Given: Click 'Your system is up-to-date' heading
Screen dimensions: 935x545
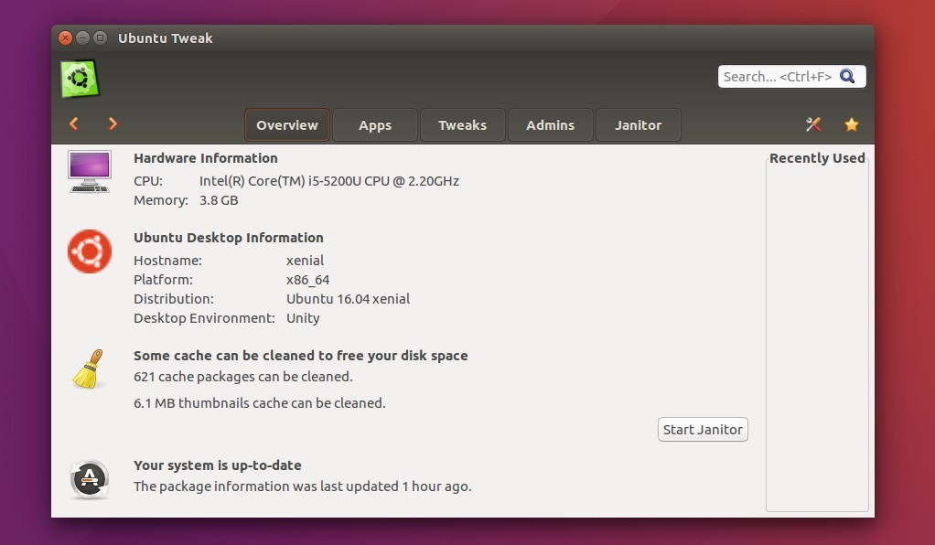Looking at the screenshot, I should point(218,465).
